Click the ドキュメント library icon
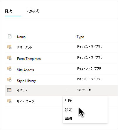The width and height of the screenshot is (118, 130). [9, 47]
